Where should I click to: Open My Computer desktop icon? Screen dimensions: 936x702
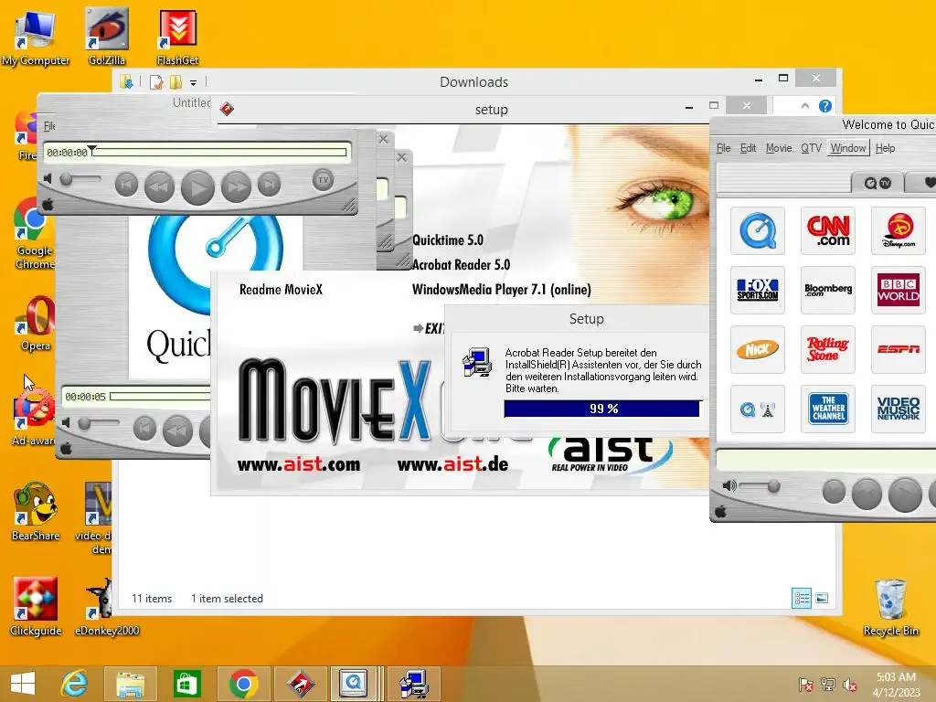(36, 37)
